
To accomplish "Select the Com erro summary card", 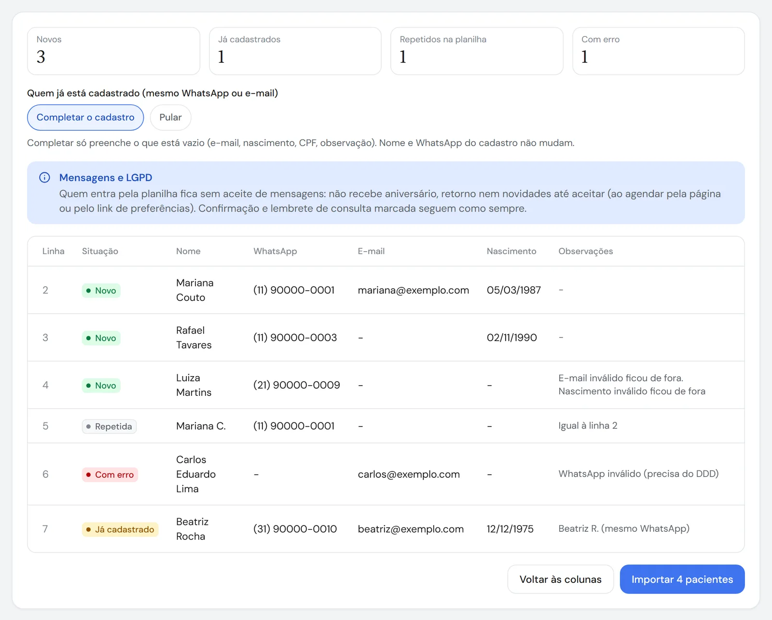I will 659,51.
